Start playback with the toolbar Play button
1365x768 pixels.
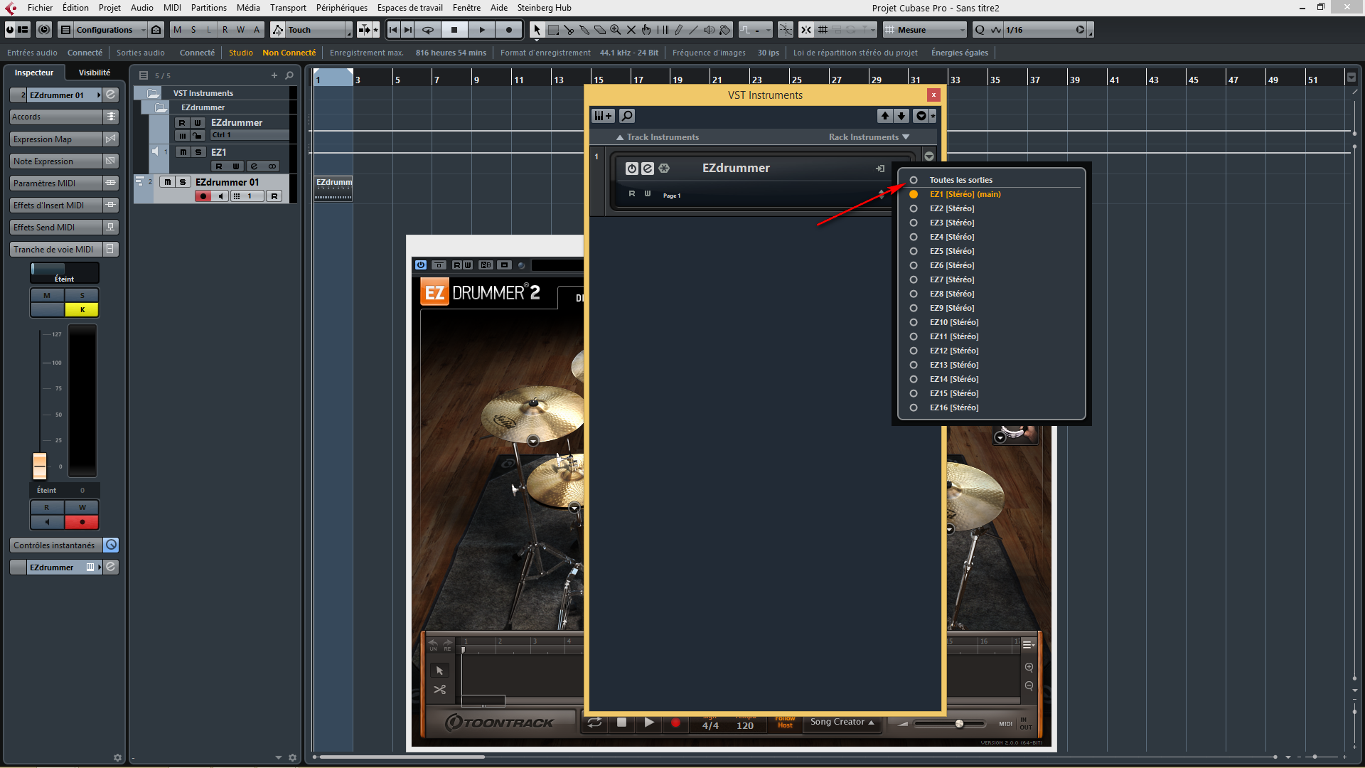pos(482,30)
